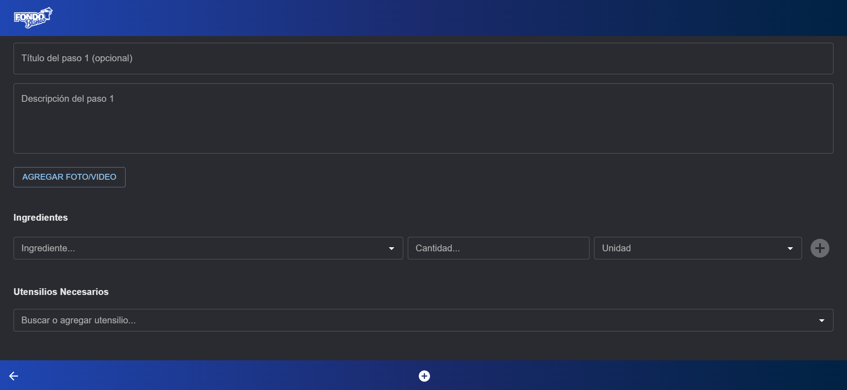Click the Utensilios Necesarios heading

coord(61,292)
